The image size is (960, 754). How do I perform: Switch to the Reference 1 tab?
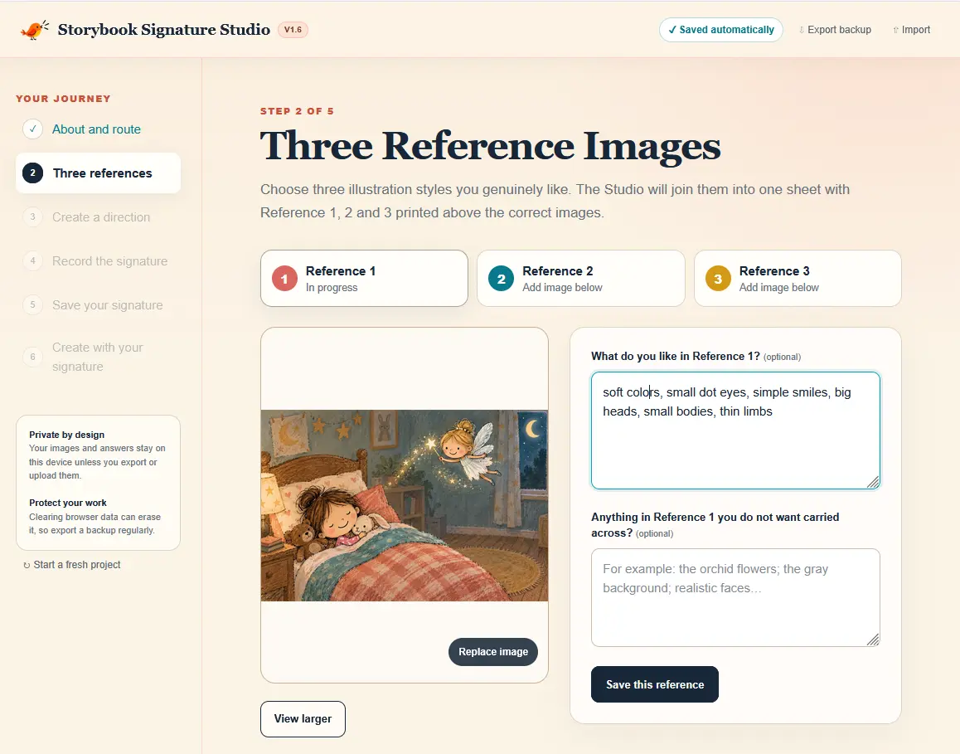tap(364, 279)
